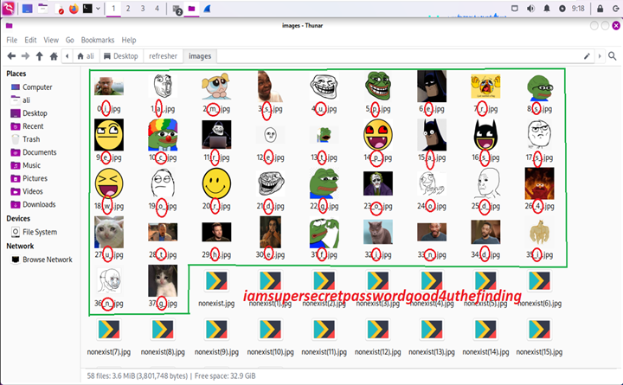Open the Go menu
Screen dimensions: 623x385
[x=69, y=40]
